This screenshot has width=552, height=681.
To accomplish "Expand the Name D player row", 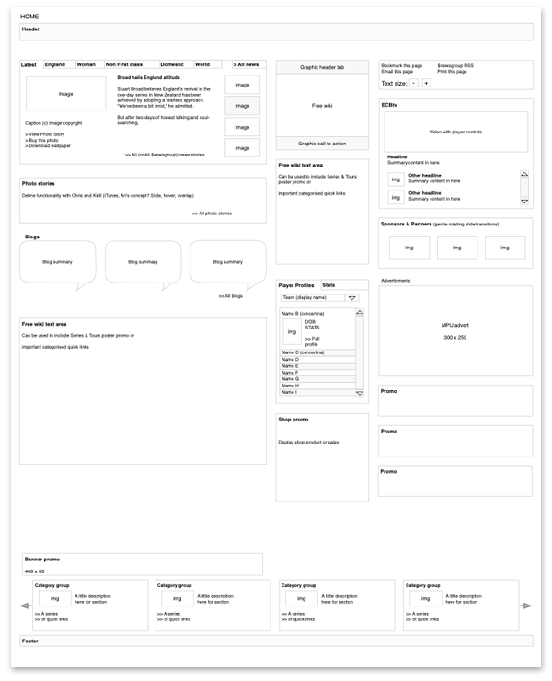I will [x=317, y=360].
